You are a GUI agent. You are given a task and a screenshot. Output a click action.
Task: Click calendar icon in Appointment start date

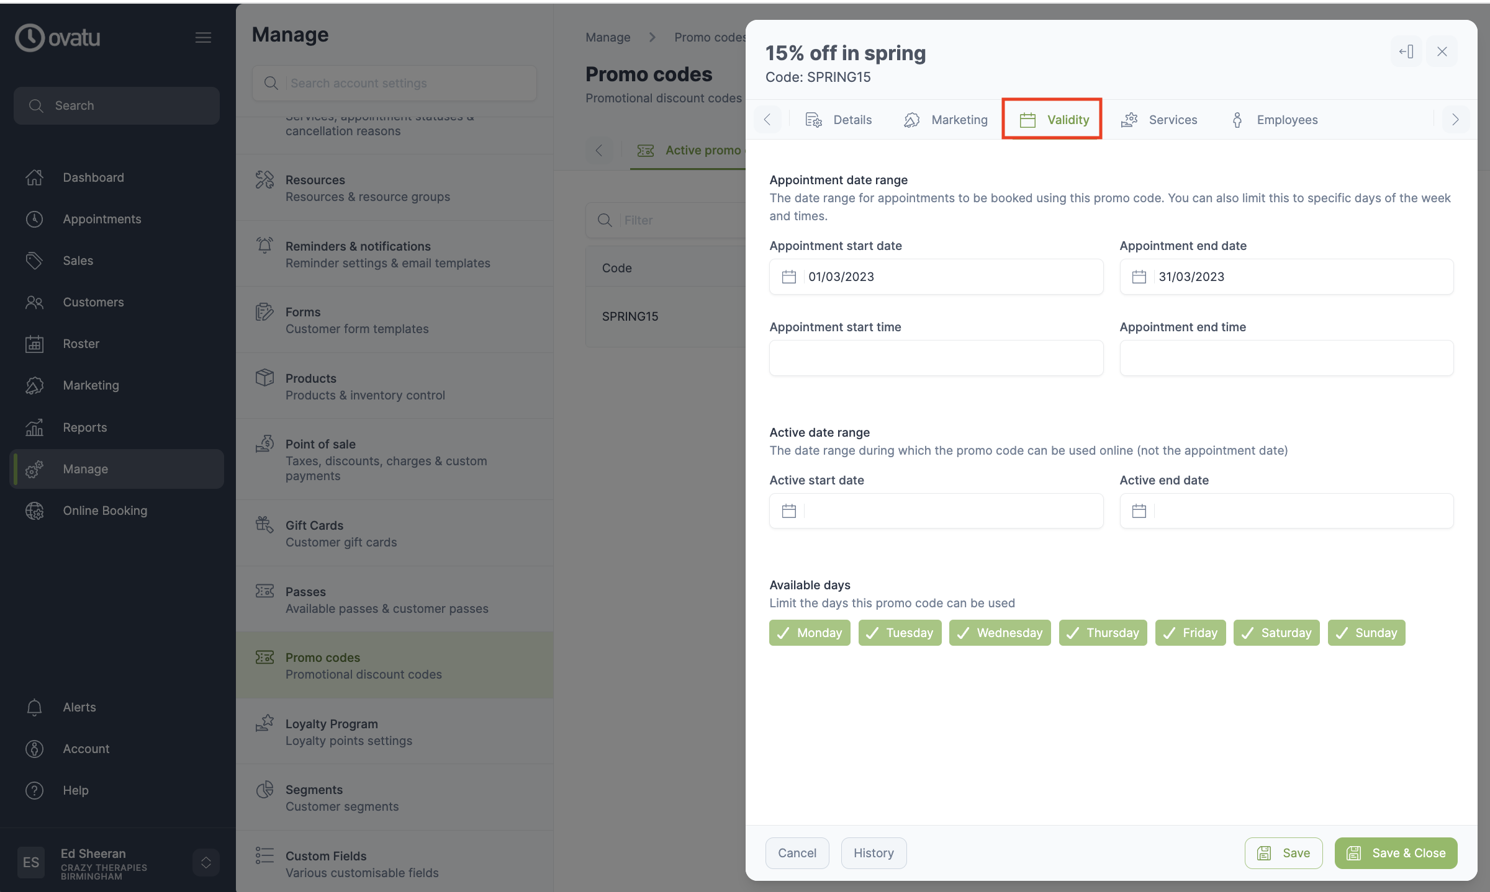tap(788, 277)
